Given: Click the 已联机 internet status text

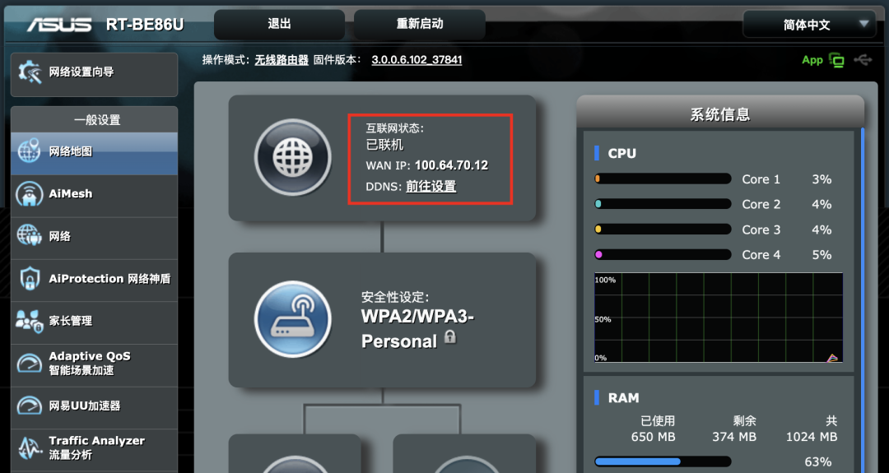Looking at the screenshot, I should point(385,145).
